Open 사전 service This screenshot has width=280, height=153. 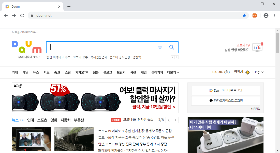133,72
